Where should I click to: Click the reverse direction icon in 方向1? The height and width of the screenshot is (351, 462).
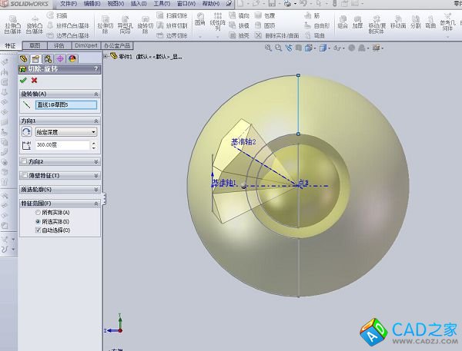point(26,132)
